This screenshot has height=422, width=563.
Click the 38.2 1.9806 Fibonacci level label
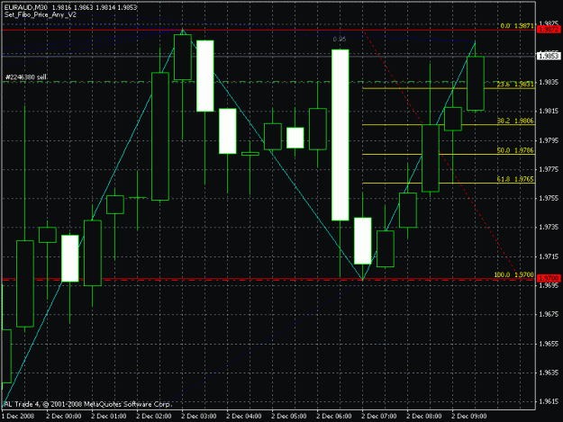(x=515, y=121)
